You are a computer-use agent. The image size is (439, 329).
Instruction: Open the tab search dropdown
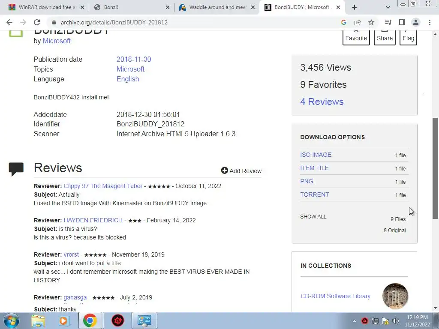[x=388, y=7]
